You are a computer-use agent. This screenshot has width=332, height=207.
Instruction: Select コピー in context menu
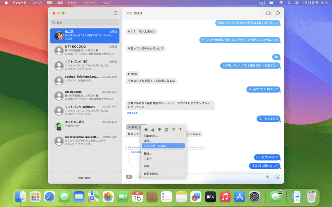[x=163, y=159]
